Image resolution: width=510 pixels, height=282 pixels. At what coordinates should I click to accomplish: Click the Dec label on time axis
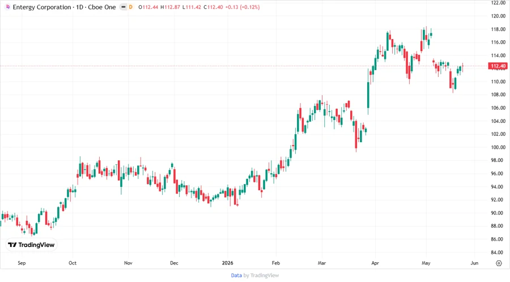pos(174,263)
